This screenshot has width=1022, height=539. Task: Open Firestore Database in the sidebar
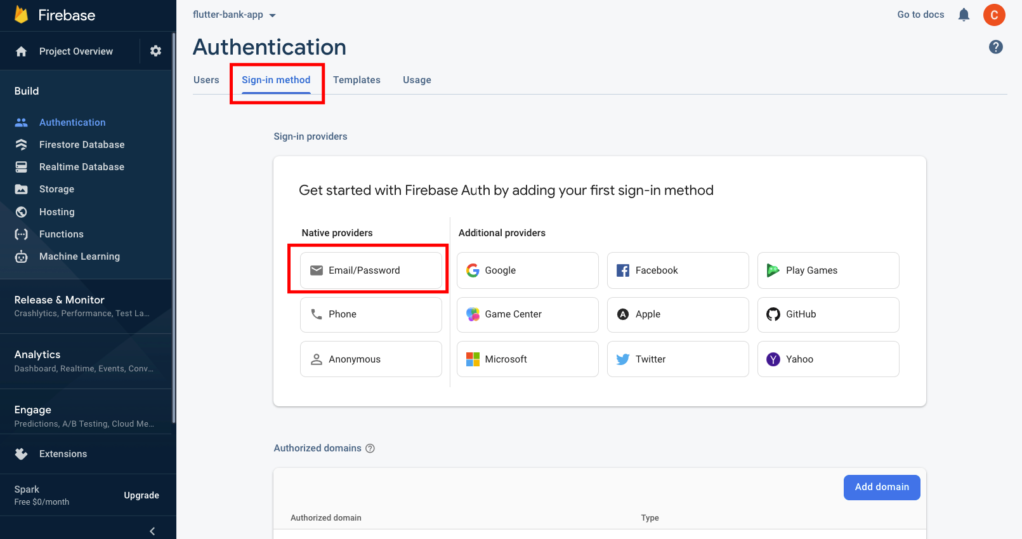tap(82, 145)
